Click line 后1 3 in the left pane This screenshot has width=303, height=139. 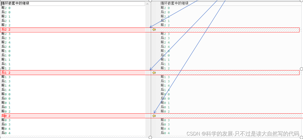pos(6,81)
